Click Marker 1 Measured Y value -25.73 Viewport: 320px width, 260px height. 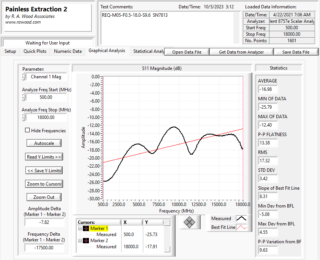(x=151, y=235)
